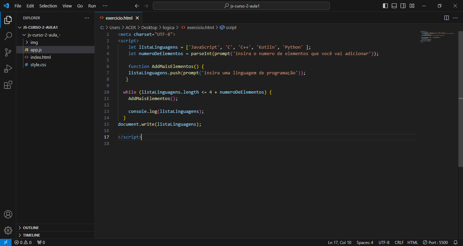This screenshot has width=463, height=246.
Task: Go back with the left arrow
Action: [137, 6]
